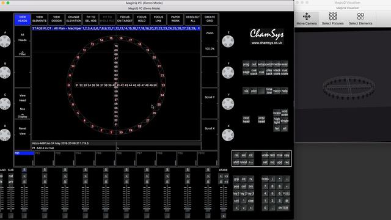Click encoder wheel X for Scroll X
Viewport: 391px width, 220px height.
click(228, 135)
